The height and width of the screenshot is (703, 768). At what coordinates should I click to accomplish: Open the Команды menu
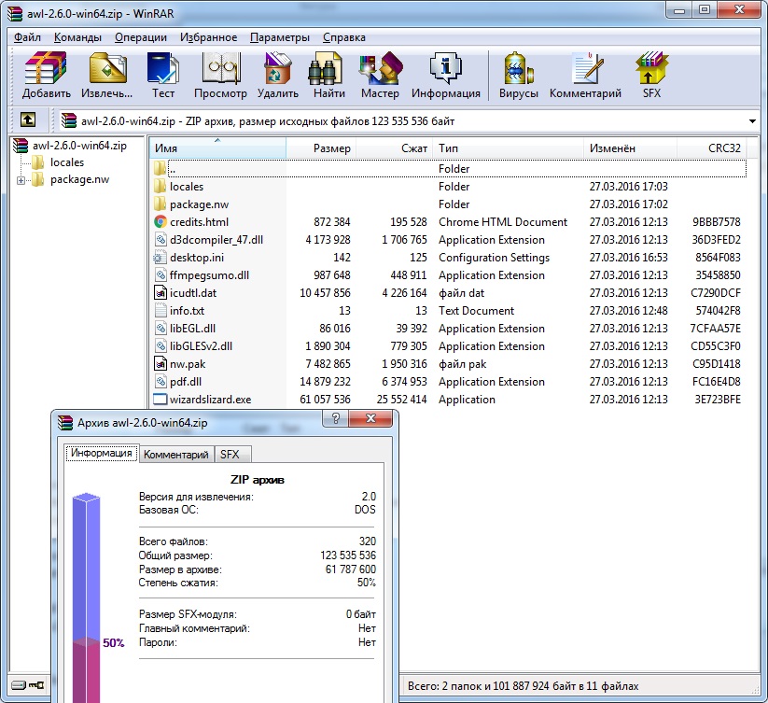point(77,37)
